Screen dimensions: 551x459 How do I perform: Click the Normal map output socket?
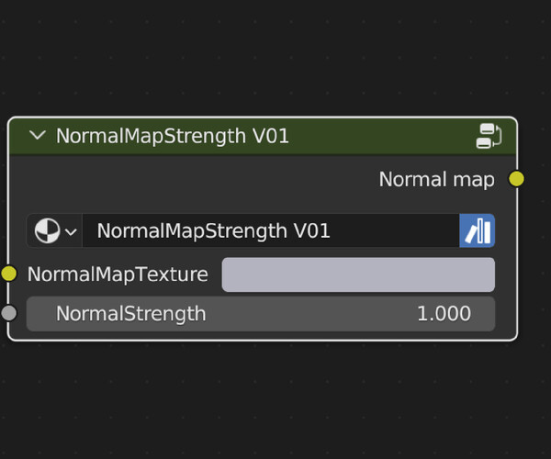(516, 179)
